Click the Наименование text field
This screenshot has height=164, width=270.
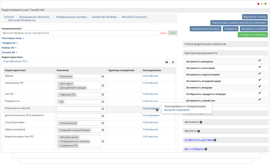point(80,33)
